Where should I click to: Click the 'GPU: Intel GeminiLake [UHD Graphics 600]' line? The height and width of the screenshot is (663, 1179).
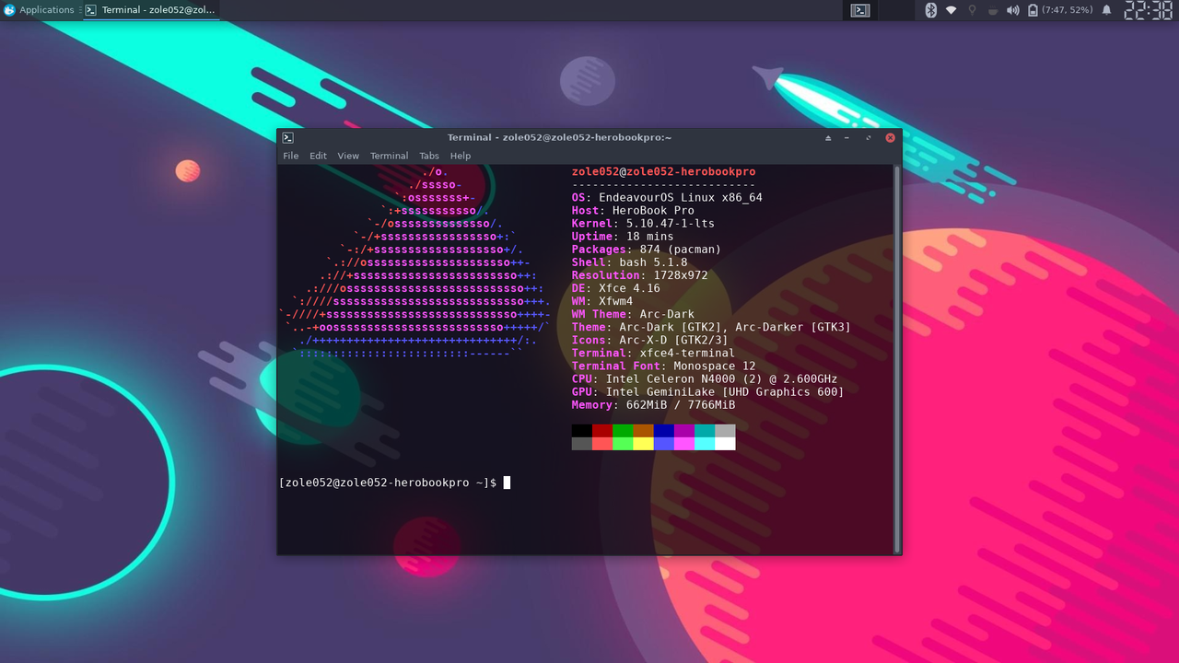pos(707,391)
